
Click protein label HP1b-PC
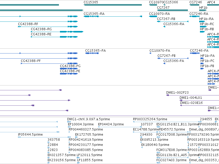pos(207,61)
